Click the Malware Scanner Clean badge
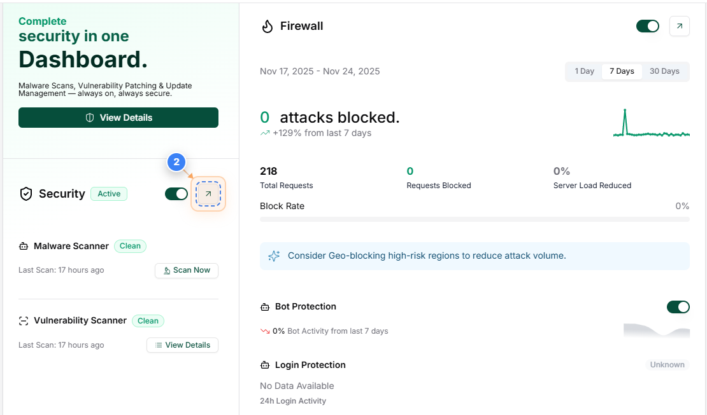The image size is (707, 415). click(x=131, y=246)
